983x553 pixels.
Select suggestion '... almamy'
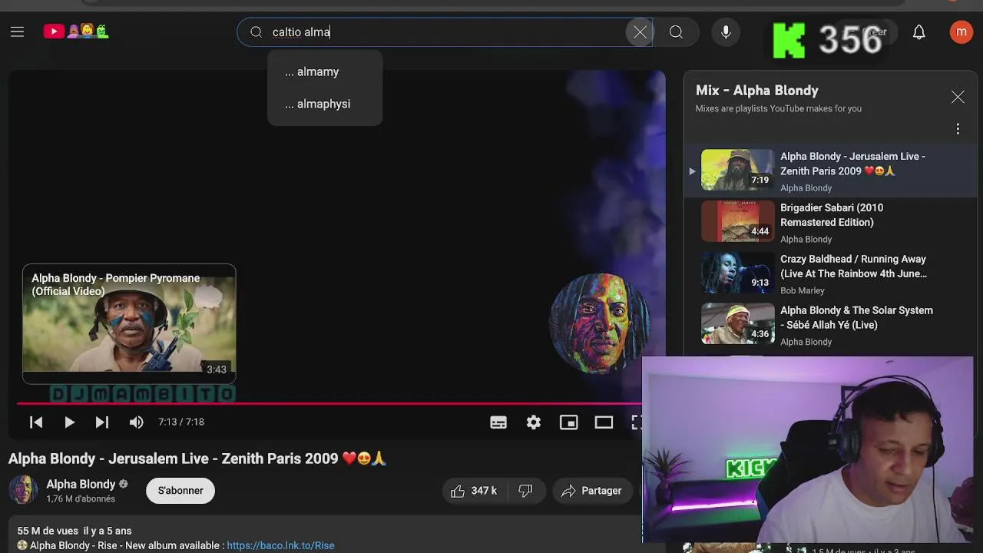325,71
